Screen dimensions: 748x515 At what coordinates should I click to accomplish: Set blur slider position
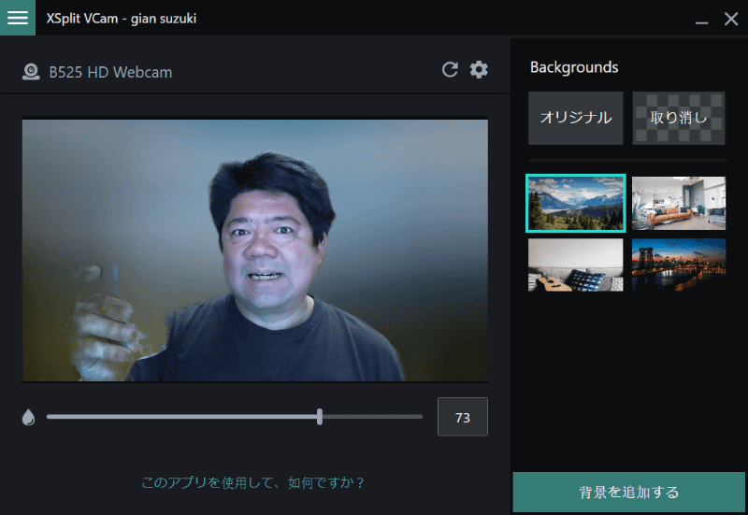(x=320, y=417)
